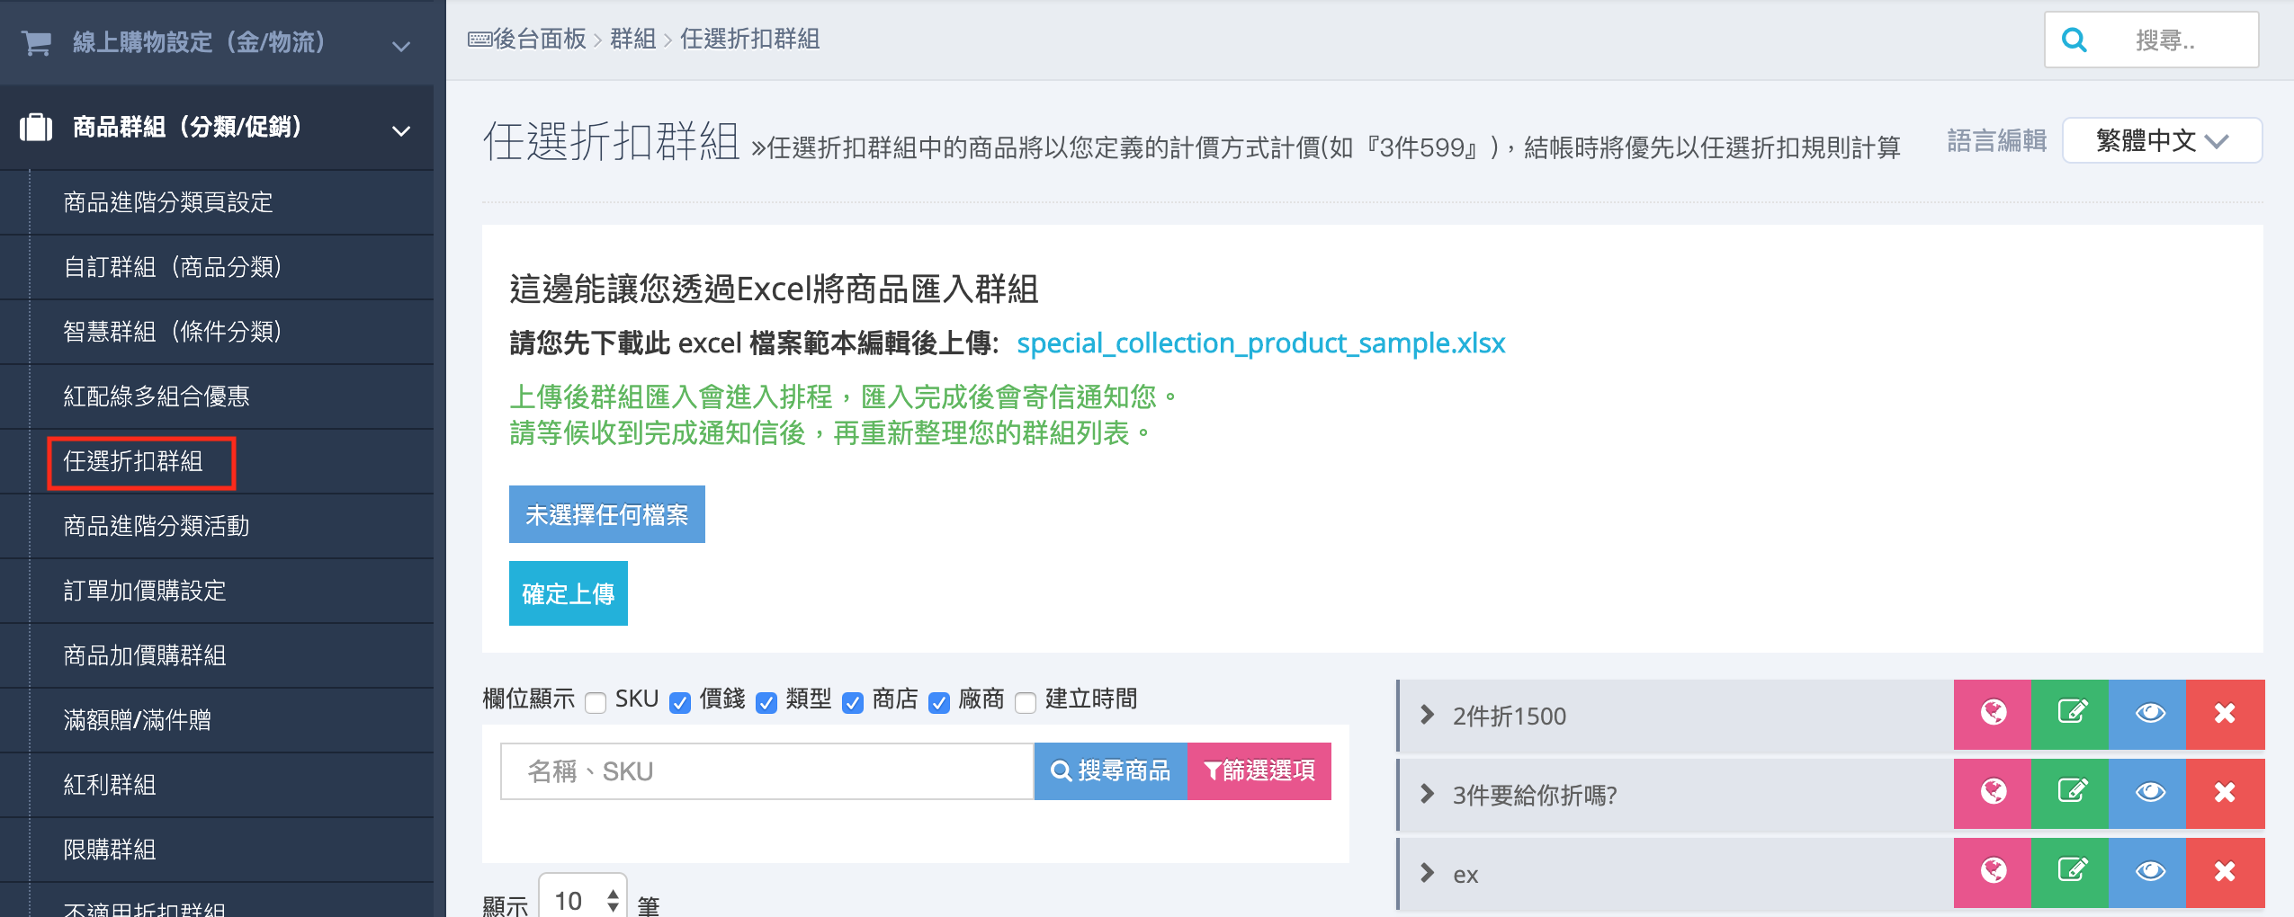Open 滿額贈/滿件贈 menu item
2294x917 pixels.
[x=138, y=720]
